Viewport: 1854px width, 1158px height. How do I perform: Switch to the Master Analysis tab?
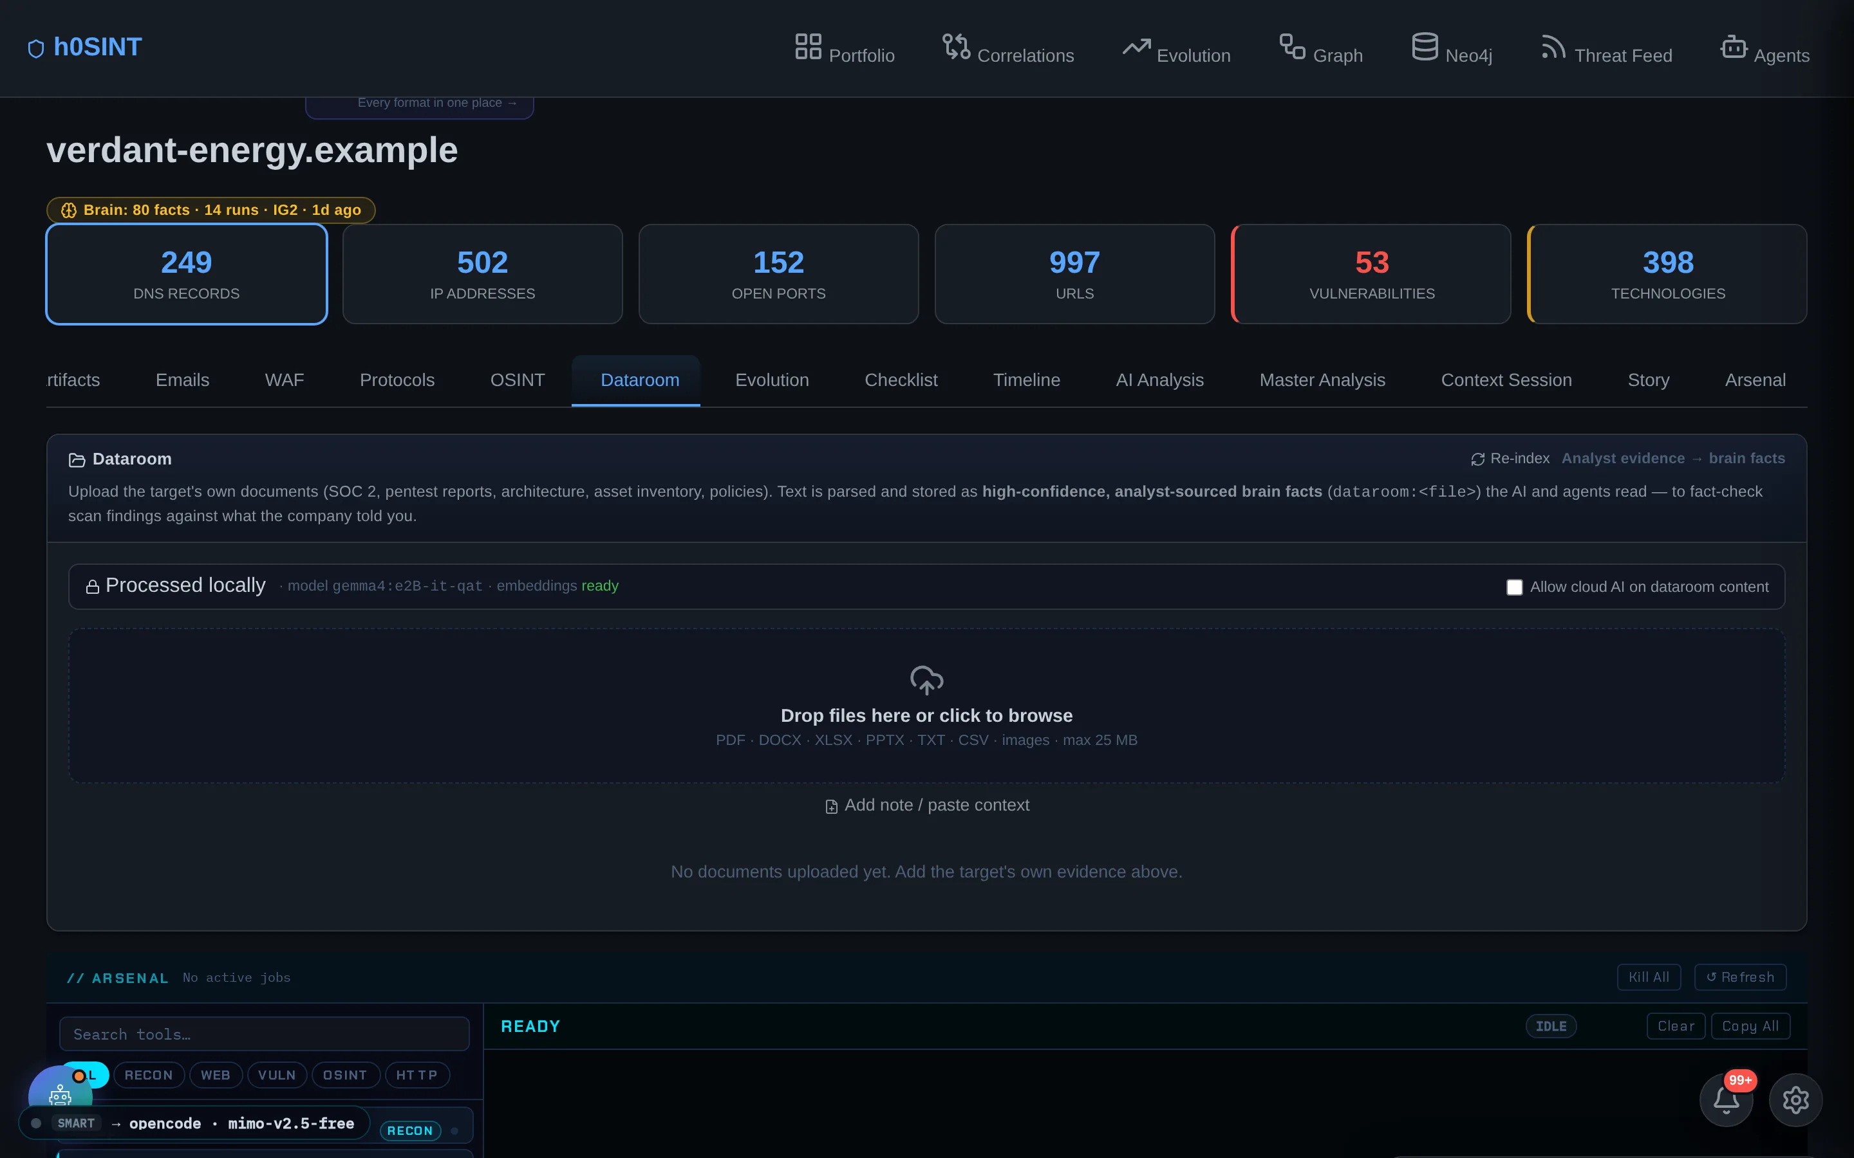point(1322,380)
